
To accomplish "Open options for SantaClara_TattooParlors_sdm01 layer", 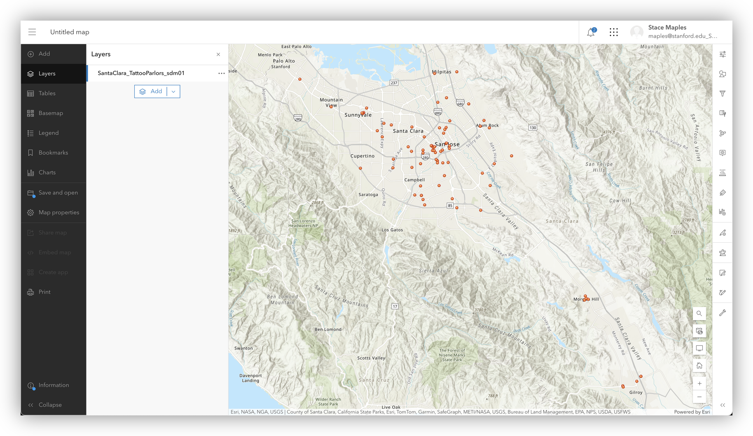I will click(x=221, y=73).
